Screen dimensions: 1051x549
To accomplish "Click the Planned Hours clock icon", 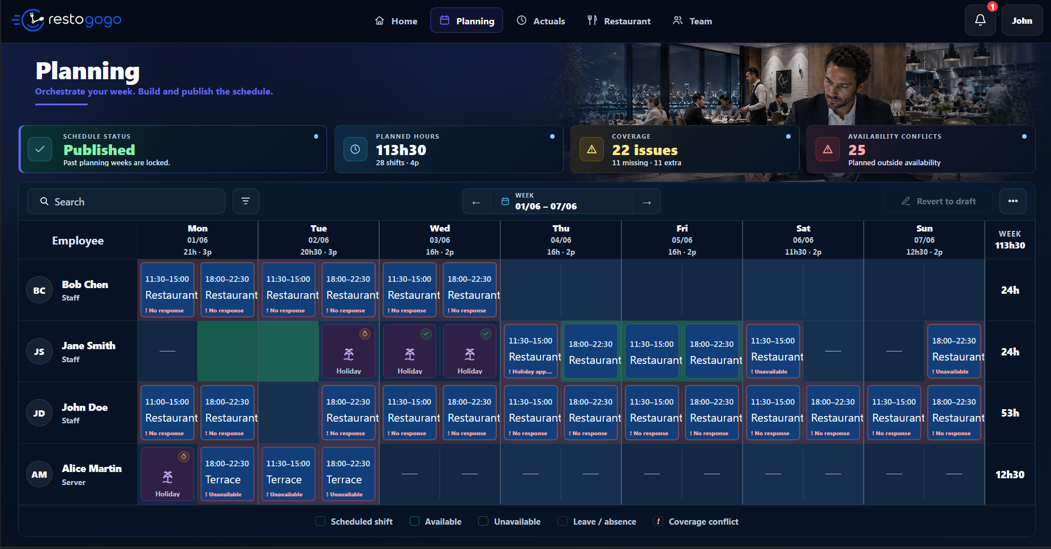I will pyautogui.click(x=355, y=149).
